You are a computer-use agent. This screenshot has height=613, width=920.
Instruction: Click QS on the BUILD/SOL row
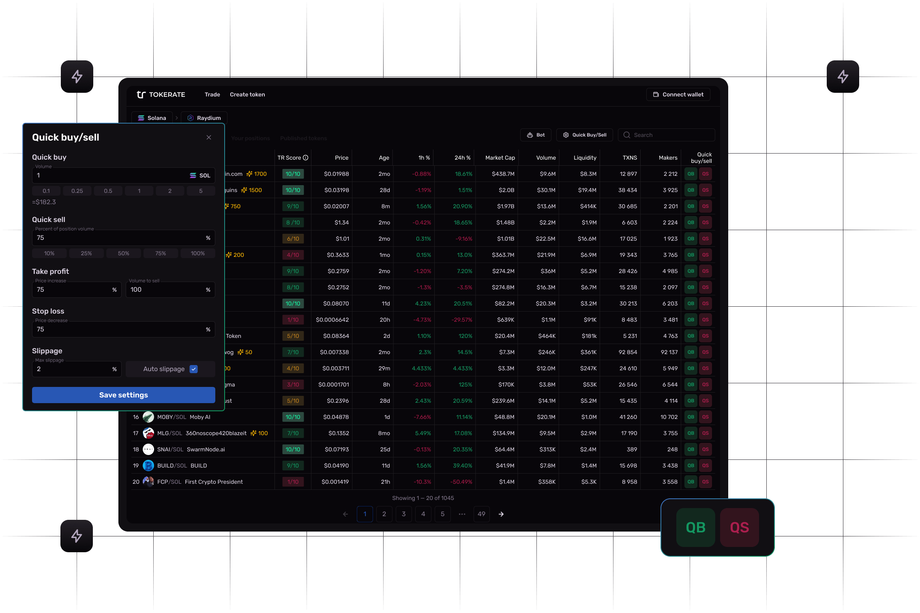706,466
